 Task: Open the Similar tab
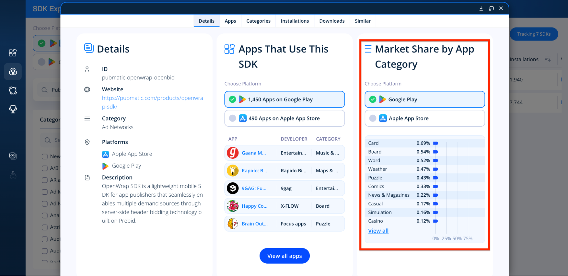tap(363, 21)
